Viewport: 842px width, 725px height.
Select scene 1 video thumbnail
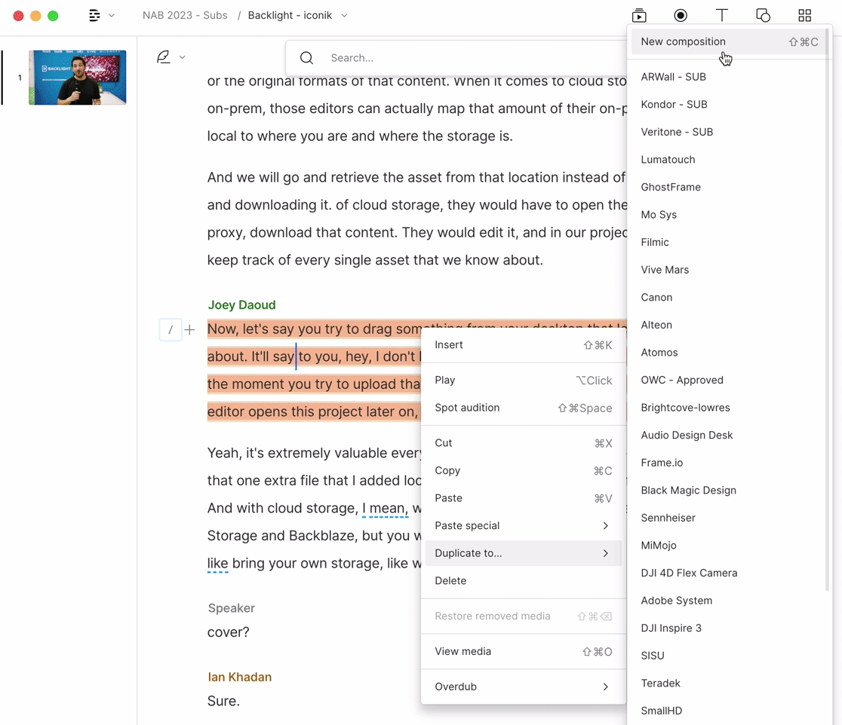click(77, 78)
